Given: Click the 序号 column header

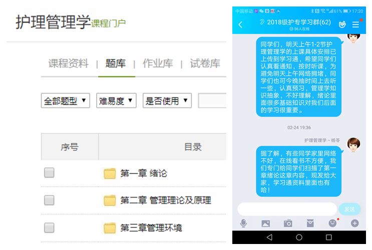Looking at the screenshot, I should tap(70, 147).
